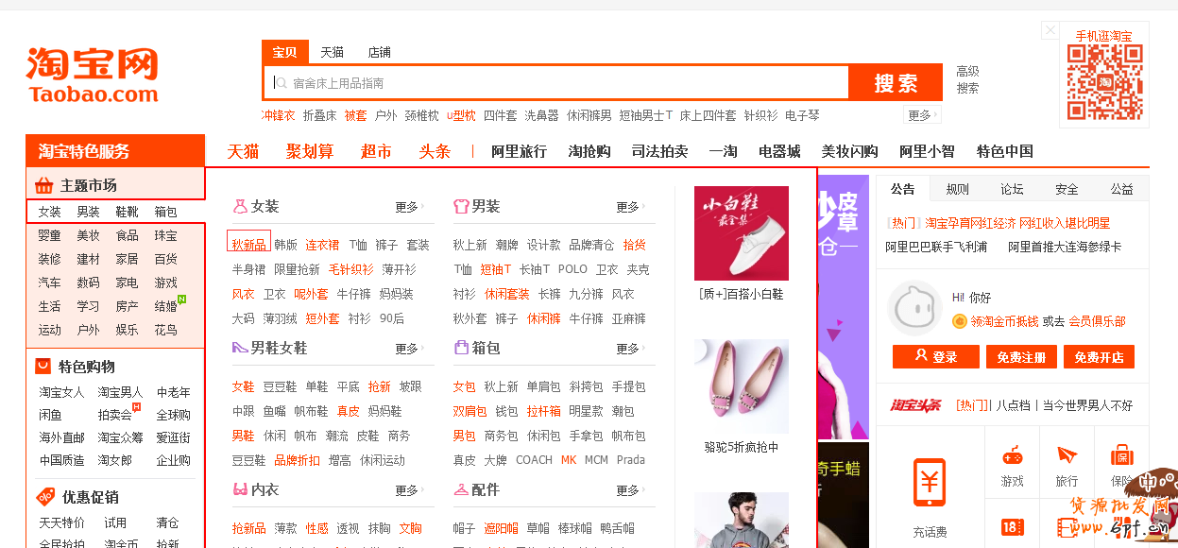Image resolution: width=1178 pixels, height=548 pixels.
Task: Open 淘宝女人 under 特色购物
Action: click(61, 392)
